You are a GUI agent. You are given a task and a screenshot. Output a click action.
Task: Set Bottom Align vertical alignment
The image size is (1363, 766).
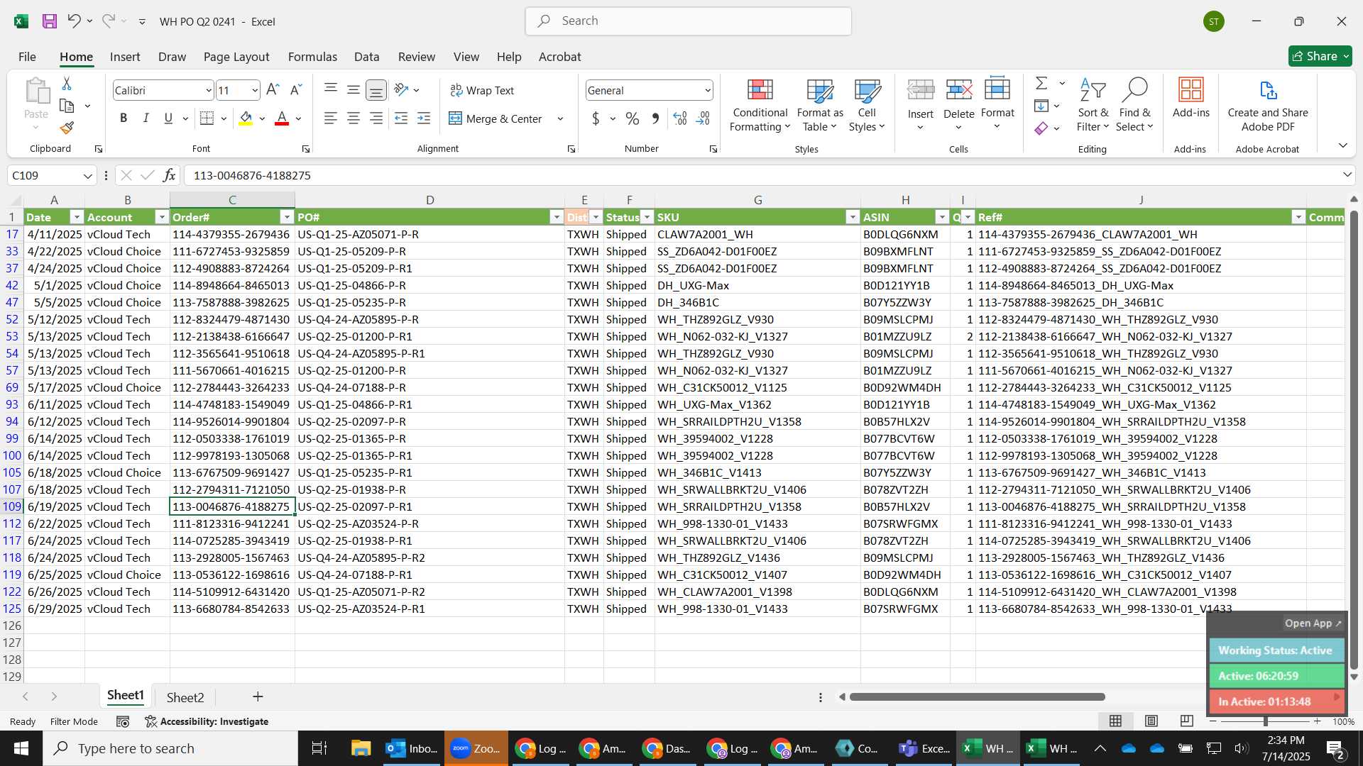[376, 90]
